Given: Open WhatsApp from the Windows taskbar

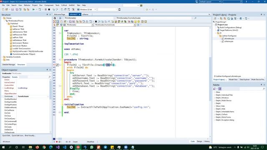Looking at the screenshot, I should click(92, 147).
